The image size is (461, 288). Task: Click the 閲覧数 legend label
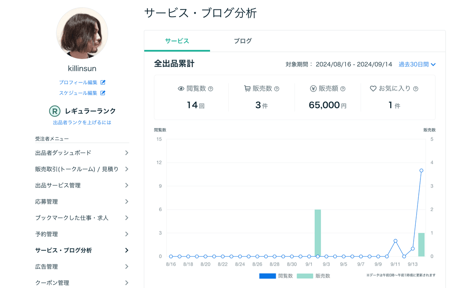[x=286, y=276]
